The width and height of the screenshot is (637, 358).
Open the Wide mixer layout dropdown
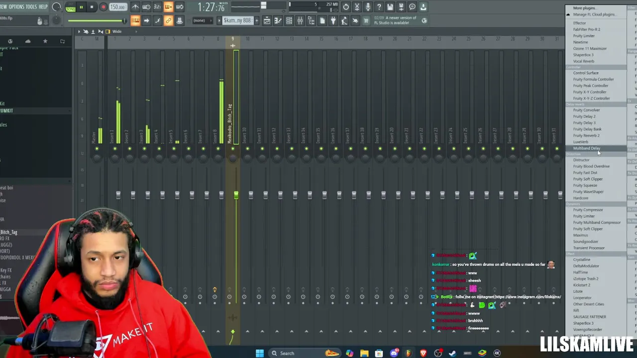coord(117,31)
